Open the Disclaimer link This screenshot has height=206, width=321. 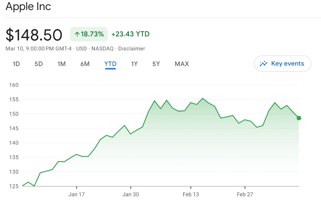click(x=132, y=49)
